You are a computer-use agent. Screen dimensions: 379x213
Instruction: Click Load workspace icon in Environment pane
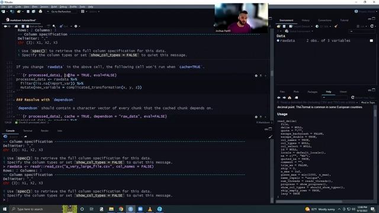pos(279,26)
